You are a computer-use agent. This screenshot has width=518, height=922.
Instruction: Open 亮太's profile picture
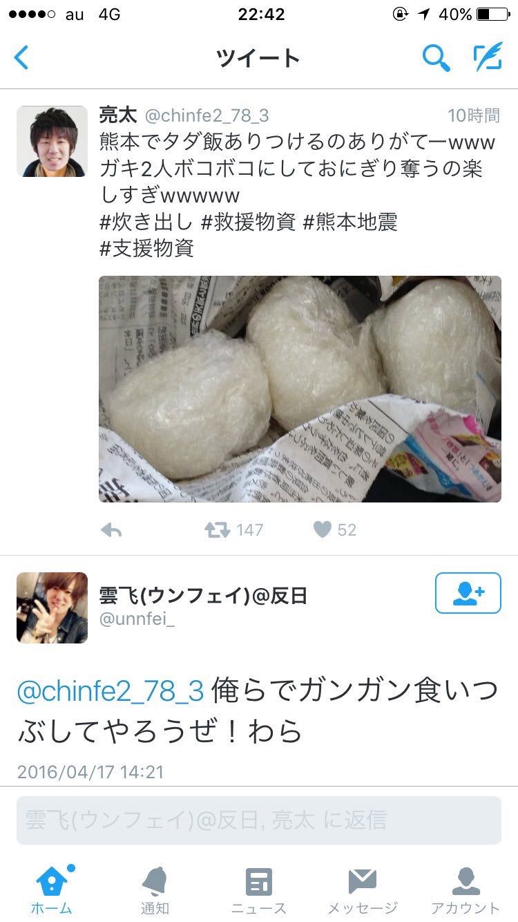[52, 141]
